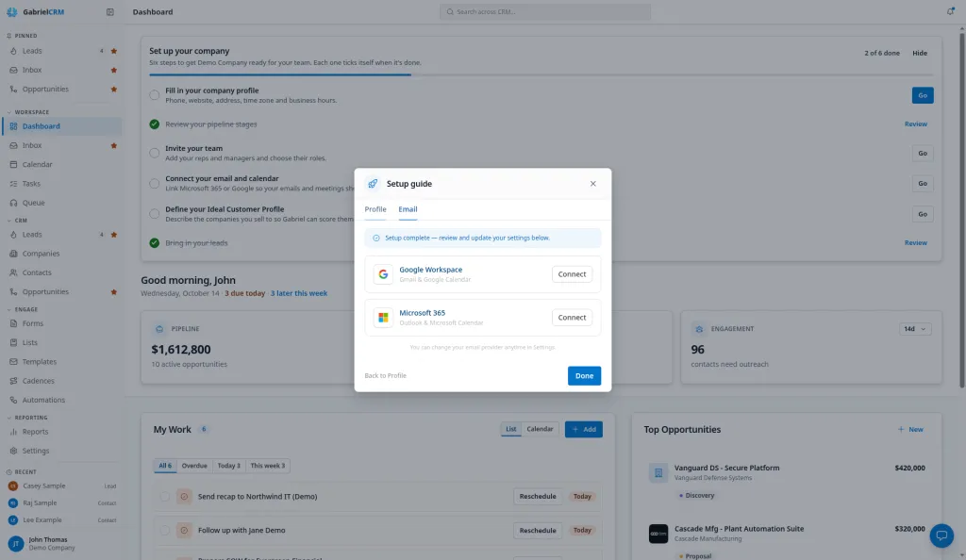Switch My Work to Calendar view
The image size is (966, 560).
click(540, 429)
